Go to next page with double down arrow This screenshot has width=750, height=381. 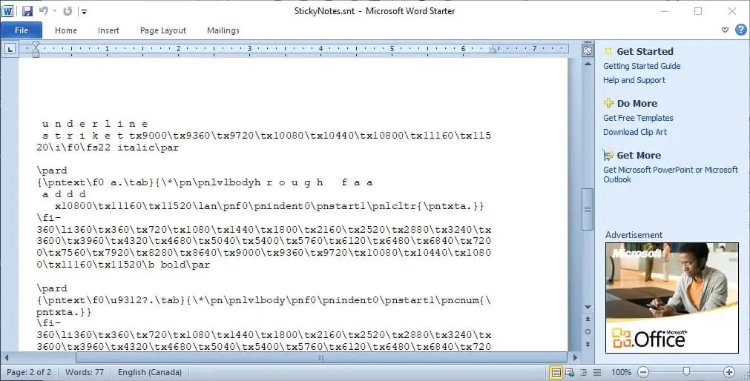tap(588, 344)
